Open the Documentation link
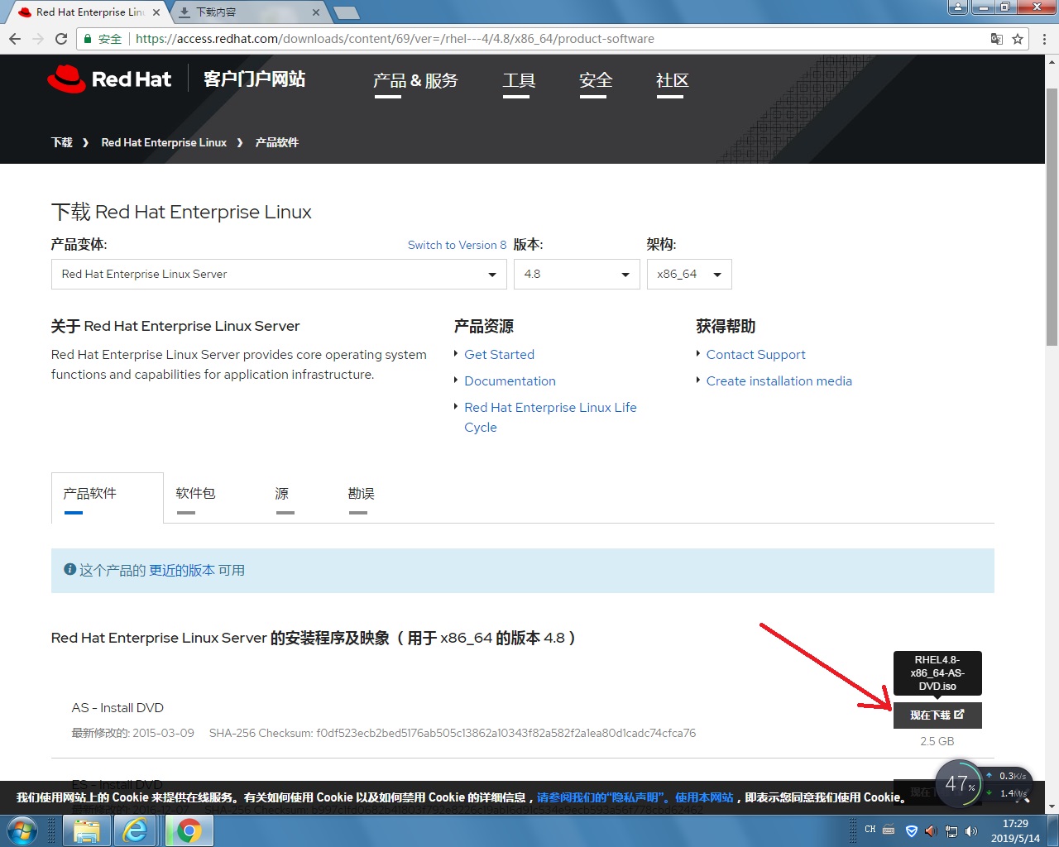Screen dimensions: 1059x847 tap(510, 380)
